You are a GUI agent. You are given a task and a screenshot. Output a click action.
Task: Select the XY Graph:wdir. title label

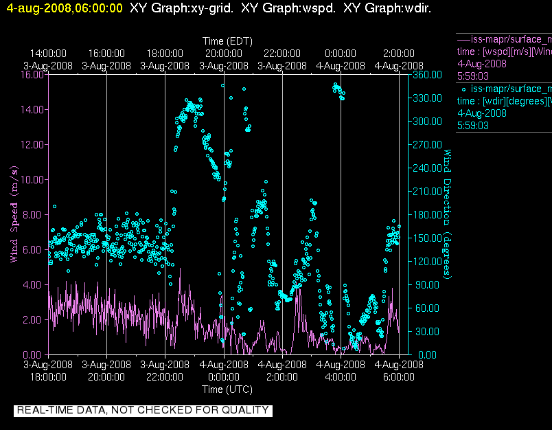pos(387,8)
